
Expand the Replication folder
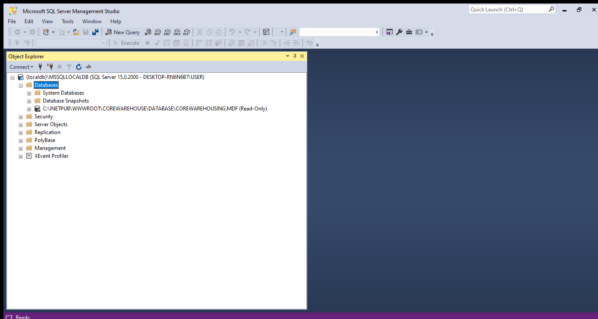click(x=21, y=132)
